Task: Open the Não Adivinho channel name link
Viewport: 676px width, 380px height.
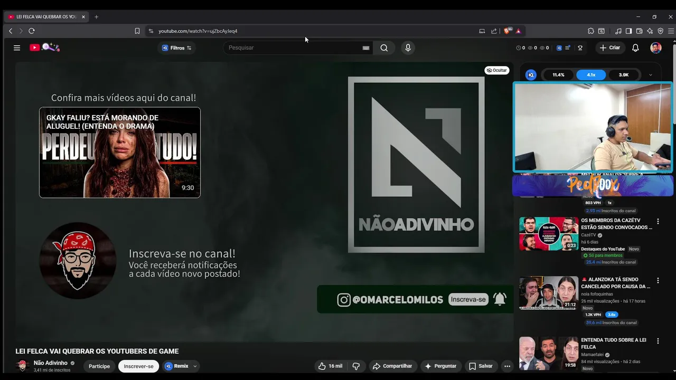Action: (x=51, y=363)
